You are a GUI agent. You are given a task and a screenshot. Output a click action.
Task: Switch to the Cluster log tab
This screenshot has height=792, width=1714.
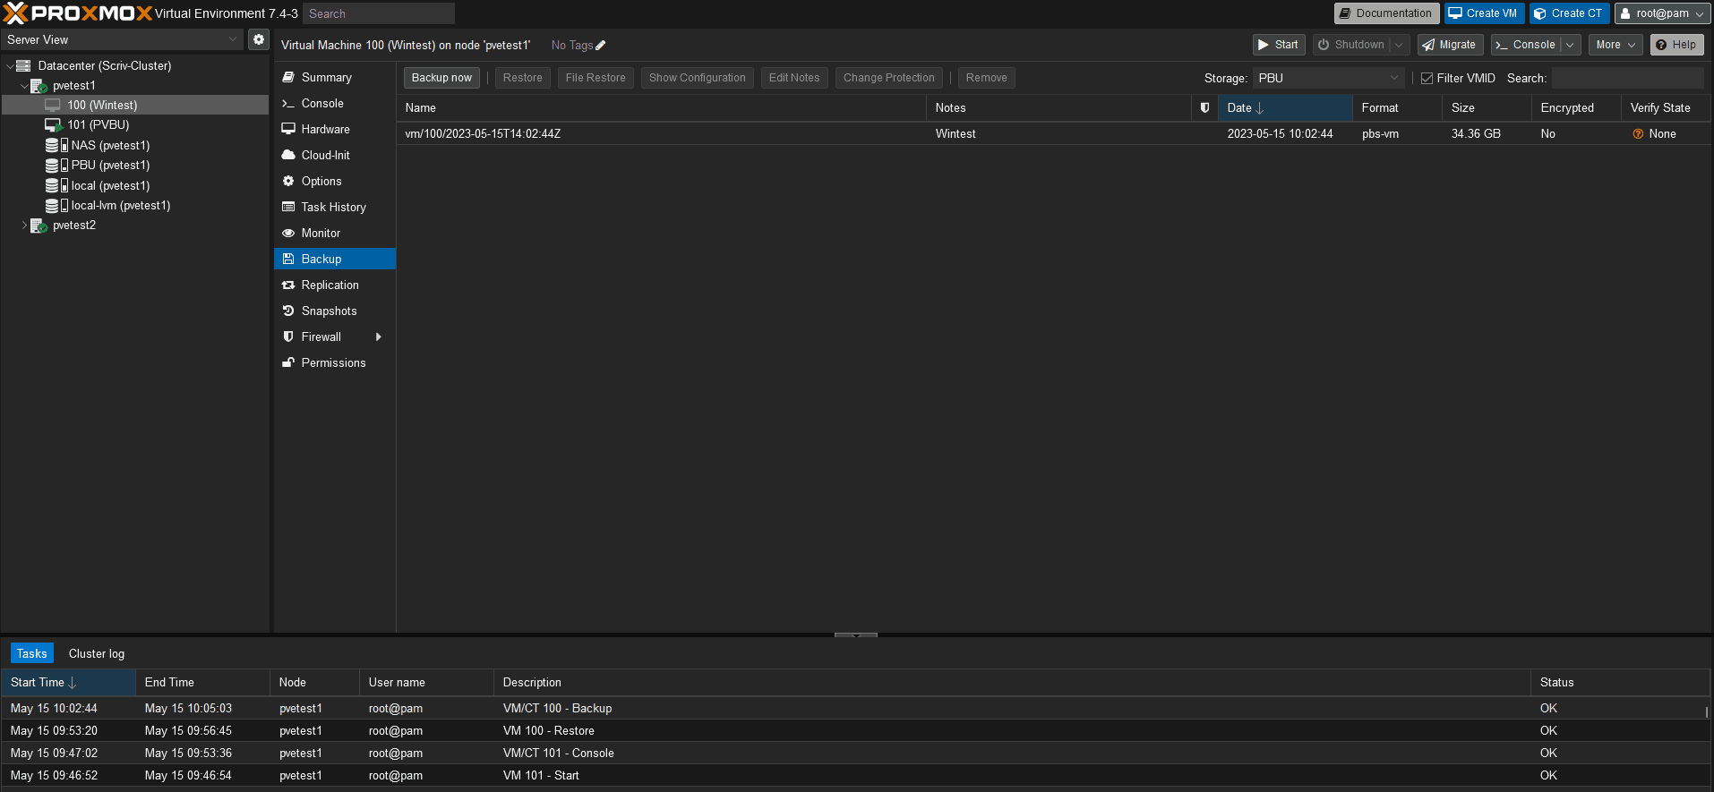[x=97, y=653]
